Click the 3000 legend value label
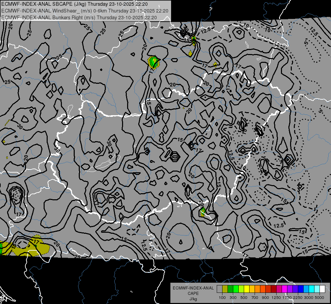Image resolution: width=331 pixels, height=304 pixels. tap(309, 298)
